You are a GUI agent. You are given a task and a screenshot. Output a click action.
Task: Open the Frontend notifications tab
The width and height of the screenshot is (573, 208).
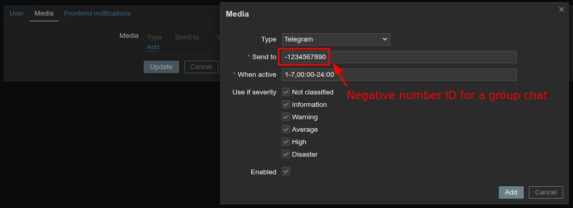tap(97, 13)
